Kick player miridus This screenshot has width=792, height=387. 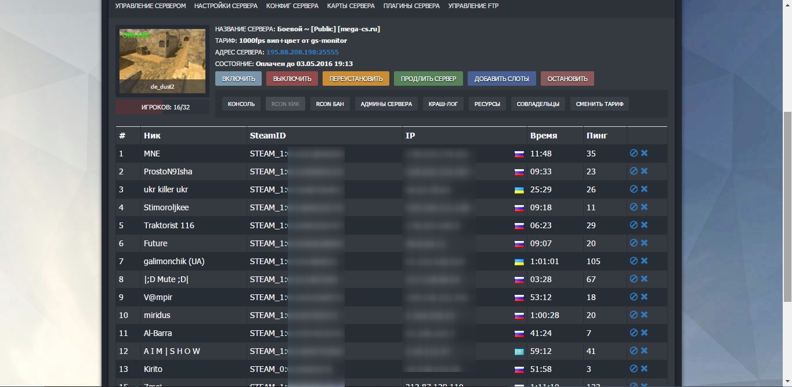[644, 315]
